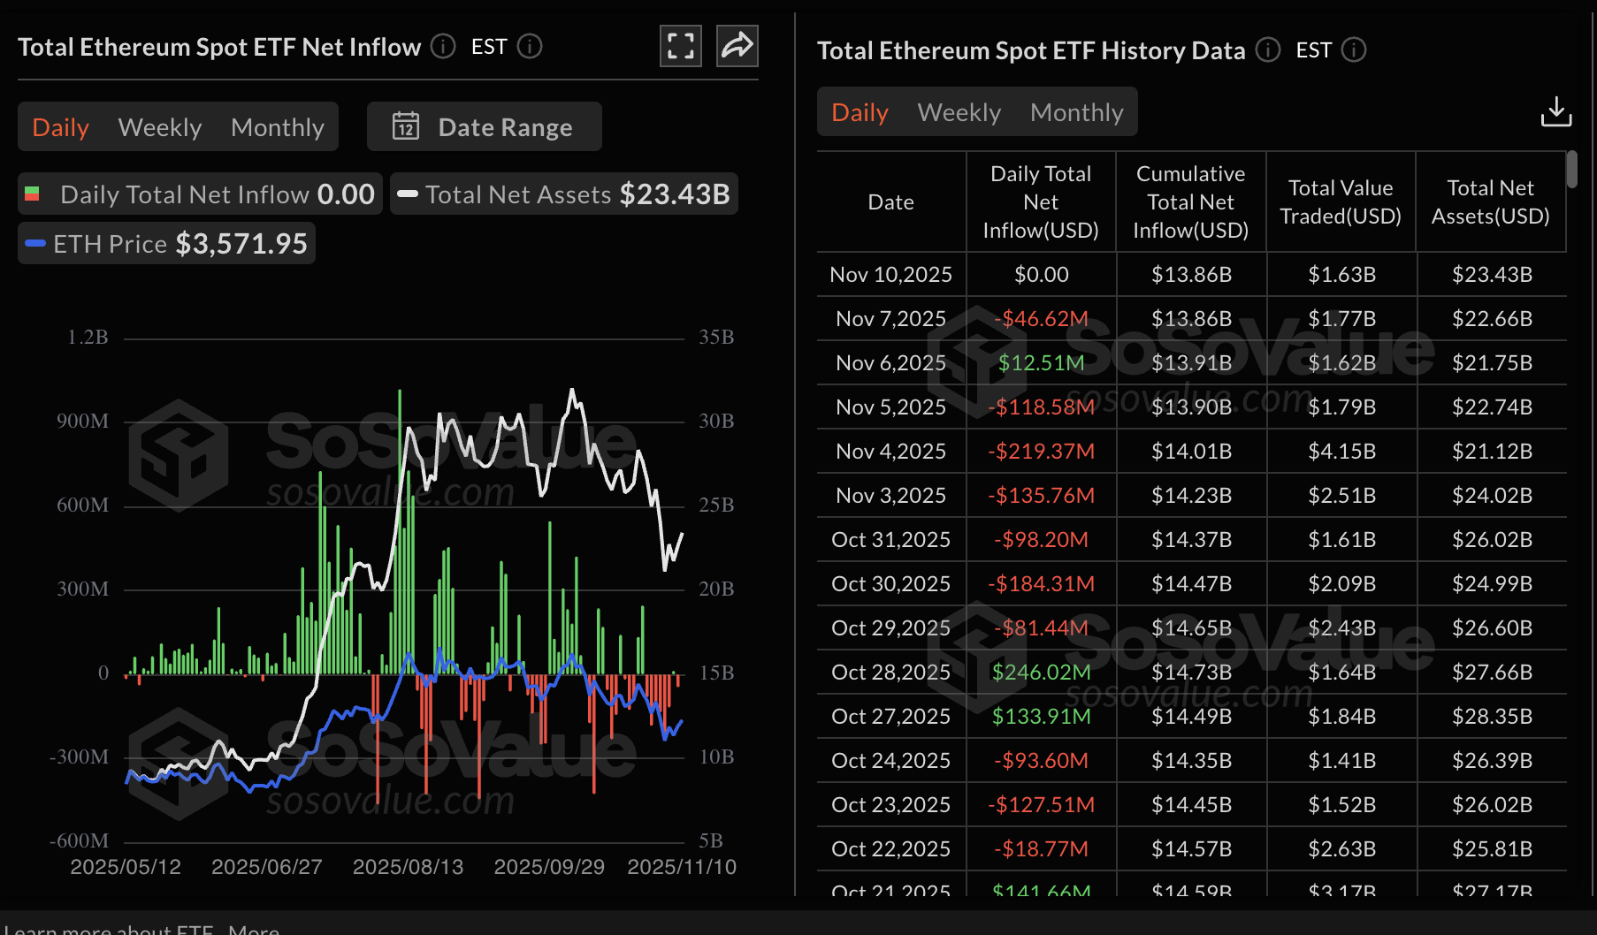Image resolution: width=1597 pixels, height=935 pixels.
Task: Toggle the Daily Total Net Inflow legend item
Action: (x=199, y=194)
